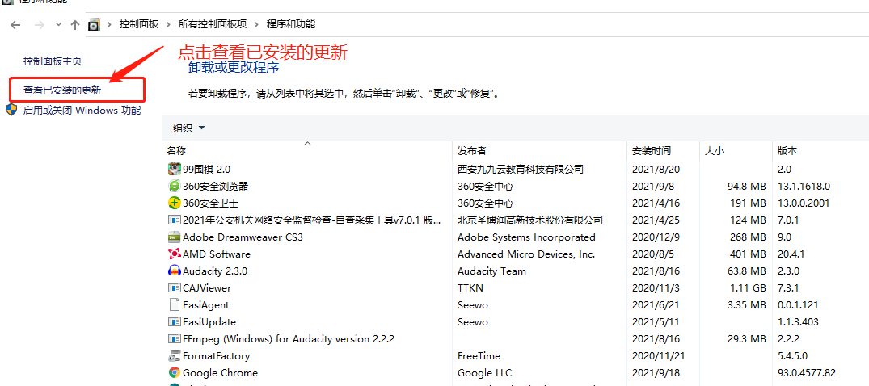Open recent locations dropdown arrow
Viewport: 869px width, 386px height.
coord(59,25)
